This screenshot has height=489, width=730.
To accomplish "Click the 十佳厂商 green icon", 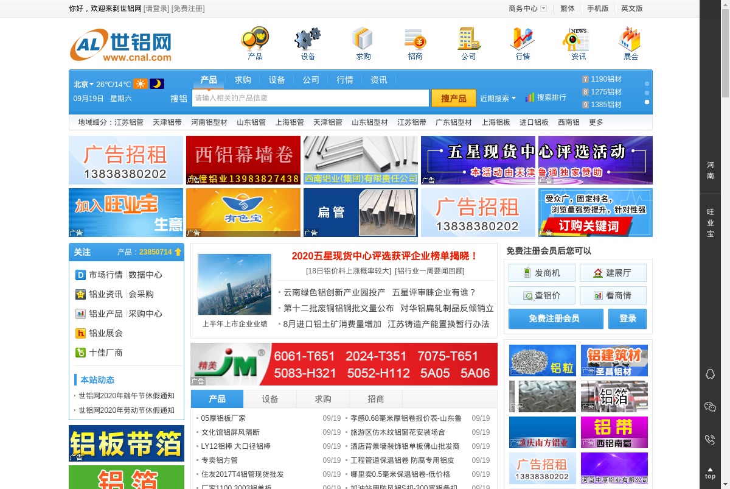I will point(80,353).
